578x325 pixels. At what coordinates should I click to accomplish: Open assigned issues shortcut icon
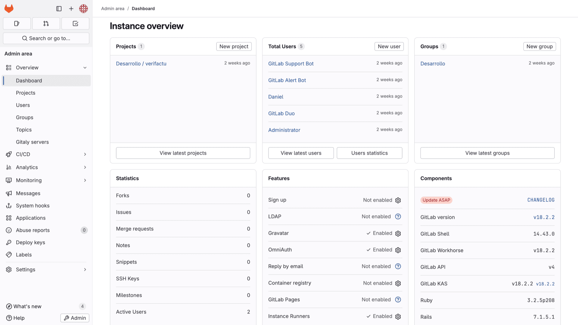[x=17, y=23]
